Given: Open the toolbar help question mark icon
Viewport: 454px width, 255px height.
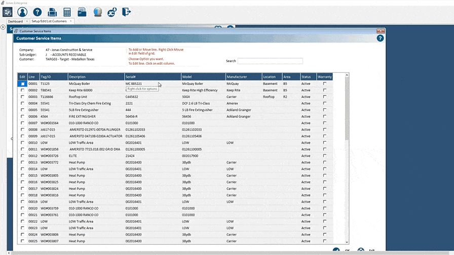Looking at the screenshot, I should pos(37,12).
